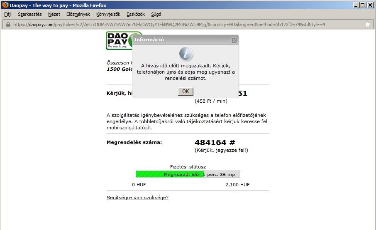The image size is (376, 230).
Task: Open the Eszközök menu
Action: click(136, 14)
